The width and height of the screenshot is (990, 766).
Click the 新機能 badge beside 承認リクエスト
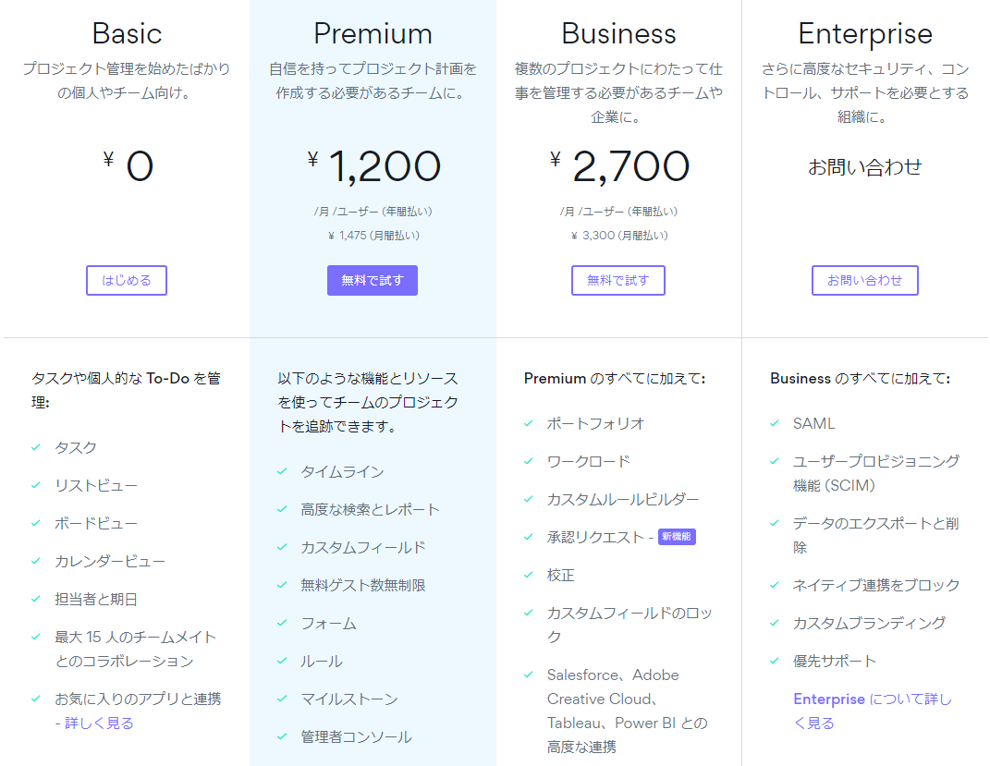tap(677, 536)
